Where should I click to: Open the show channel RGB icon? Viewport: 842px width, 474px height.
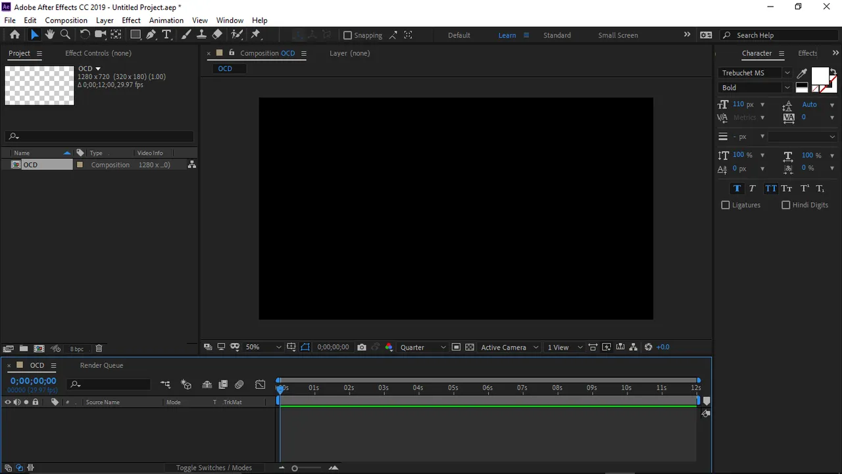pyautogui.click(x=389, y=347)
